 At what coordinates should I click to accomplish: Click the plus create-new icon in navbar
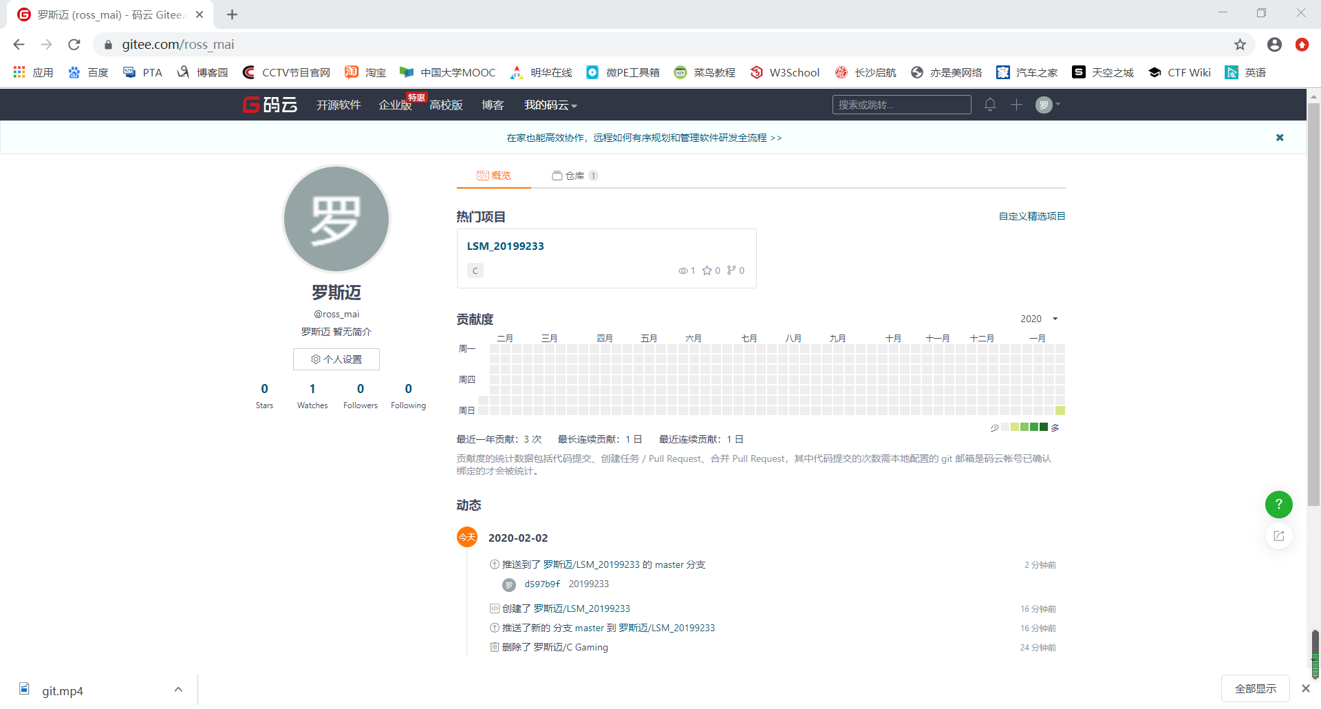click(x=1016, y=105)
